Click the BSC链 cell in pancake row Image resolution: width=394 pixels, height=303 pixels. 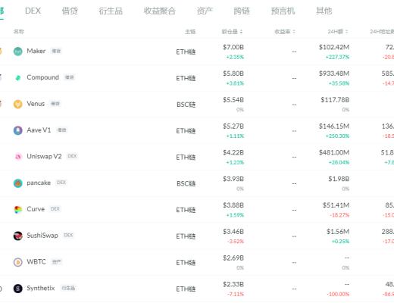click(x=186, y=183)
